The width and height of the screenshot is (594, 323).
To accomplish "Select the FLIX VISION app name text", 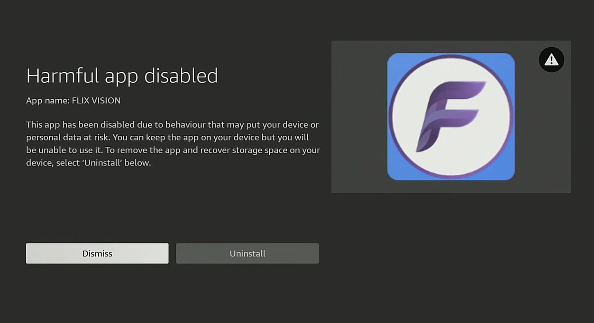I will coord(73,100).
